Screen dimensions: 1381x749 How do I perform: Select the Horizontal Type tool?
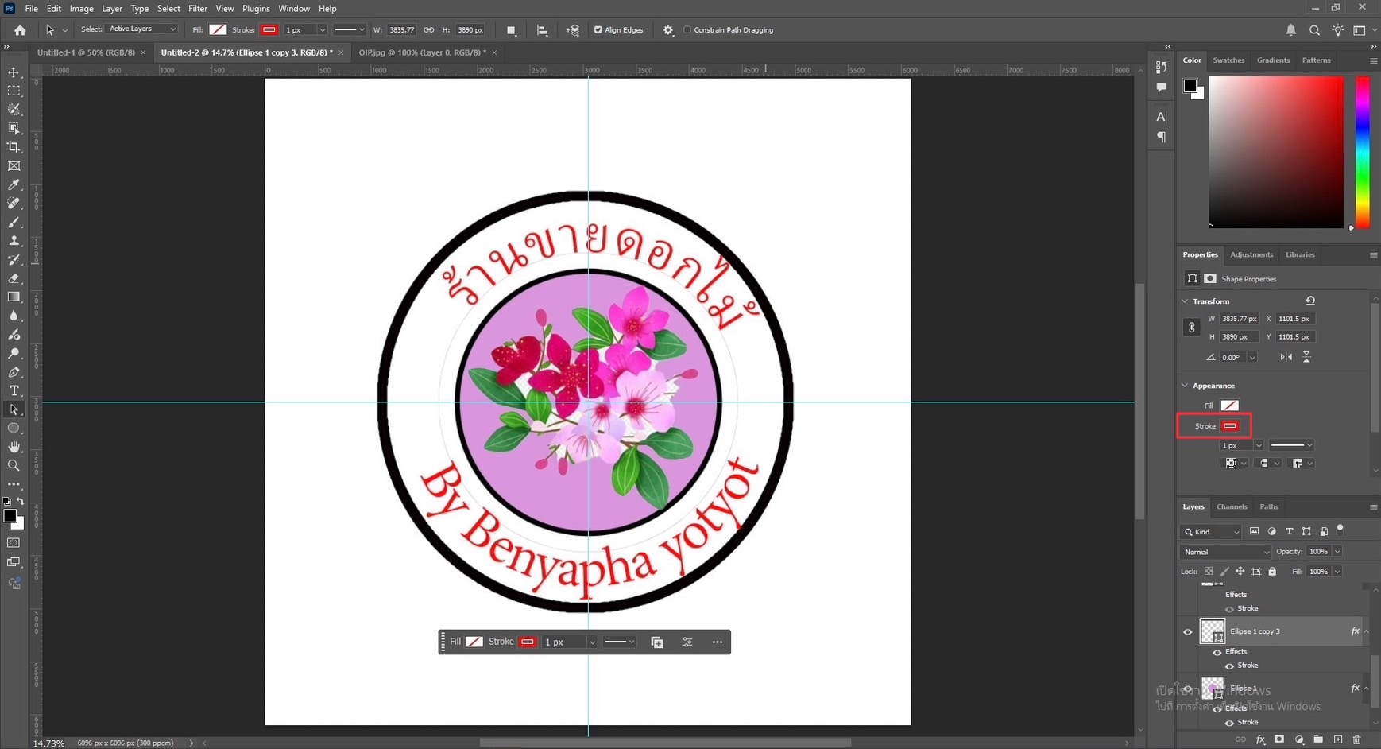pyautogui.click(x=14, y=390)
